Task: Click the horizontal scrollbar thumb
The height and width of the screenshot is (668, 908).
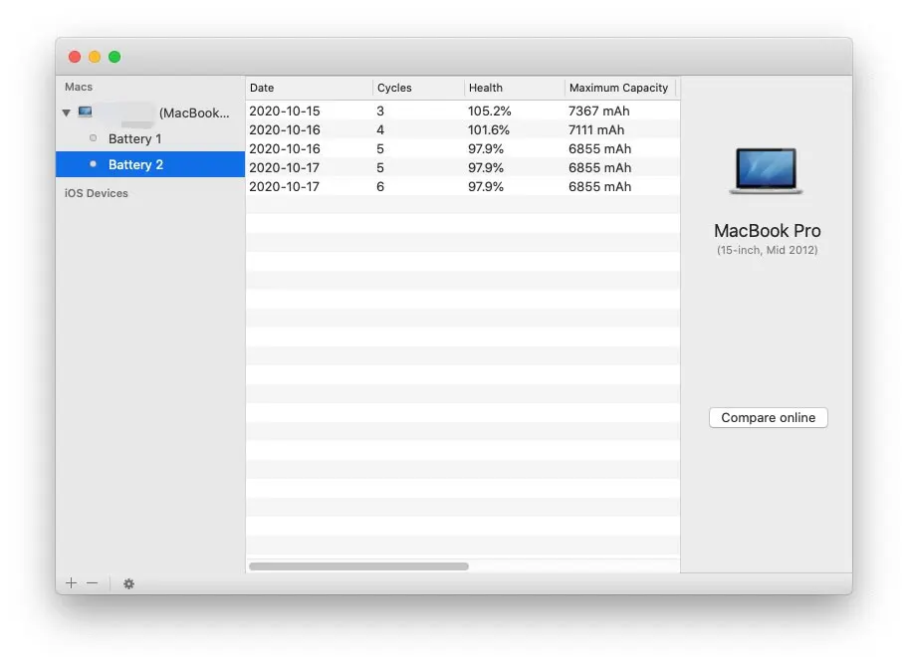Action: [x=358, y=566]
